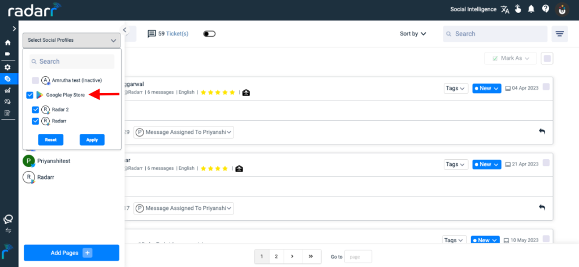Open the analytics chart sidebar icon
The width and height of the screenshot is (579, 267).
(x=7, y=90)
